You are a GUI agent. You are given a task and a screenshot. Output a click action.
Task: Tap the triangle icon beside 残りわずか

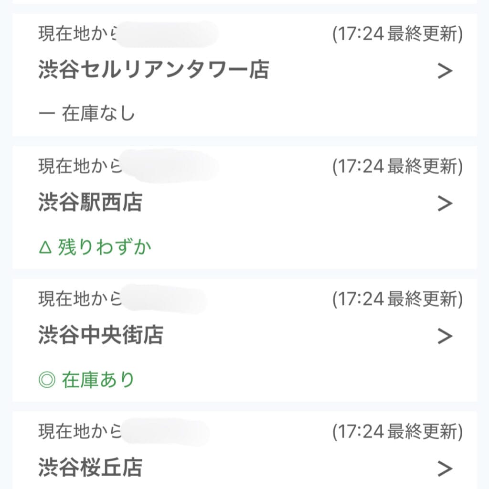[x=44, y=247]
